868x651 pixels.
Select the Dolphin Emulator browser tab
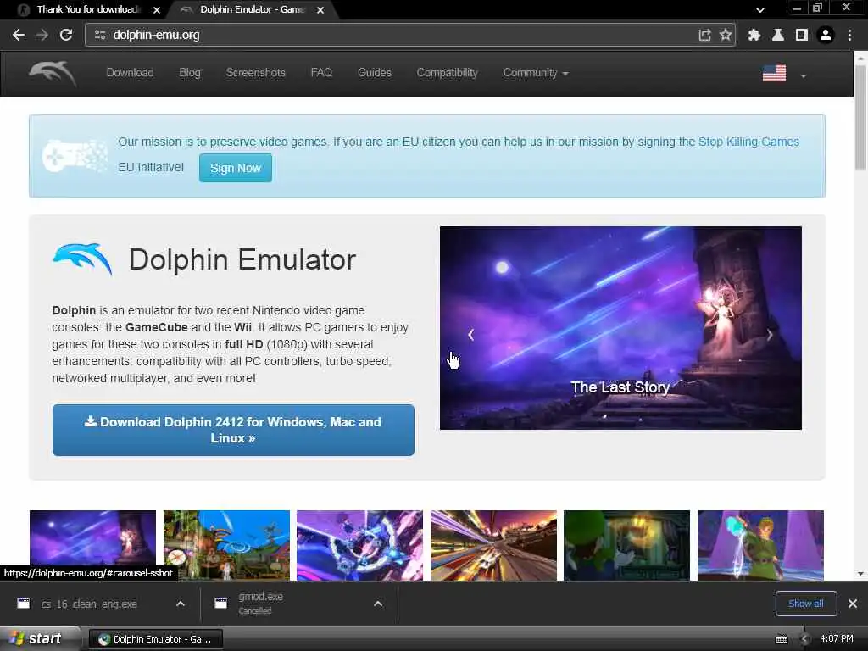(251, 9)
